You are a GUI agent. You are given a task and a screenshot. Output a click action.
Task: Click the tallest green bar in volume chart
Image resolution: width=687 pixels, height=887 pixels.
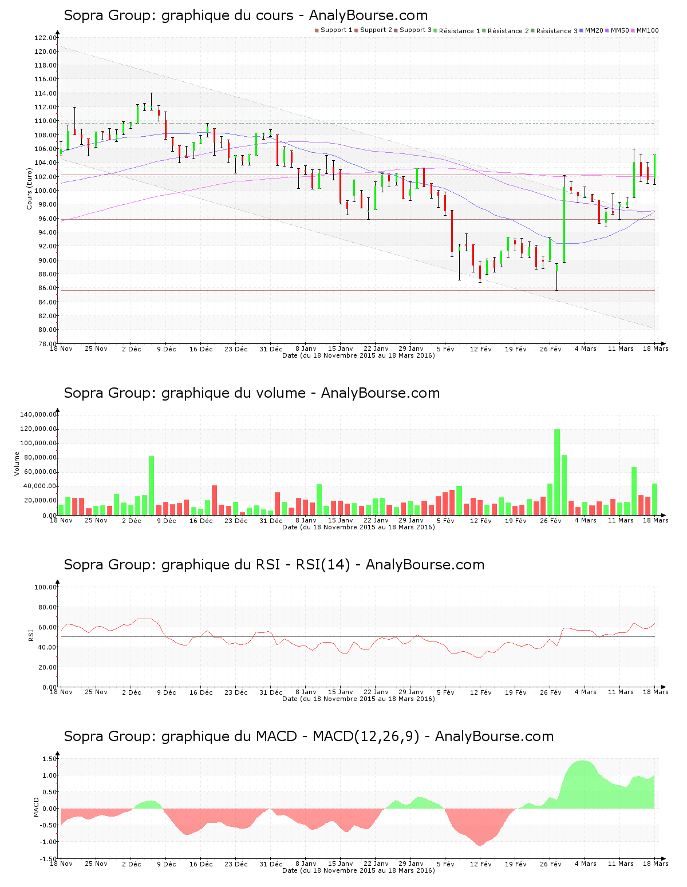(557, 472)
